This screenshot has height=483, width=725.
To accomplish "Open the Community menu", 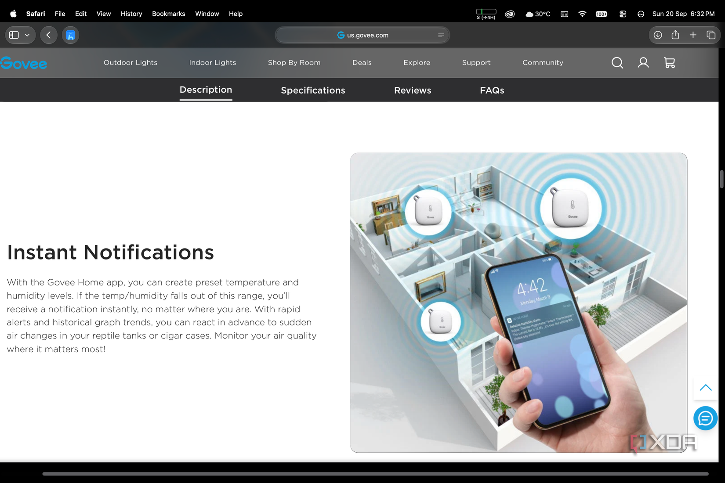I will [543, 62].
